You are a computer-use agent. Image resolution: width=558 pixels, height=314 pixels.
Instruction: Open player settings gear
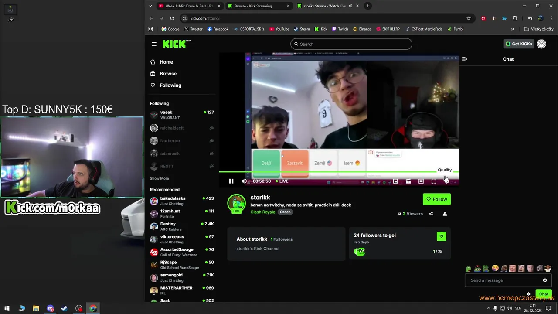[x=446, y=181]
